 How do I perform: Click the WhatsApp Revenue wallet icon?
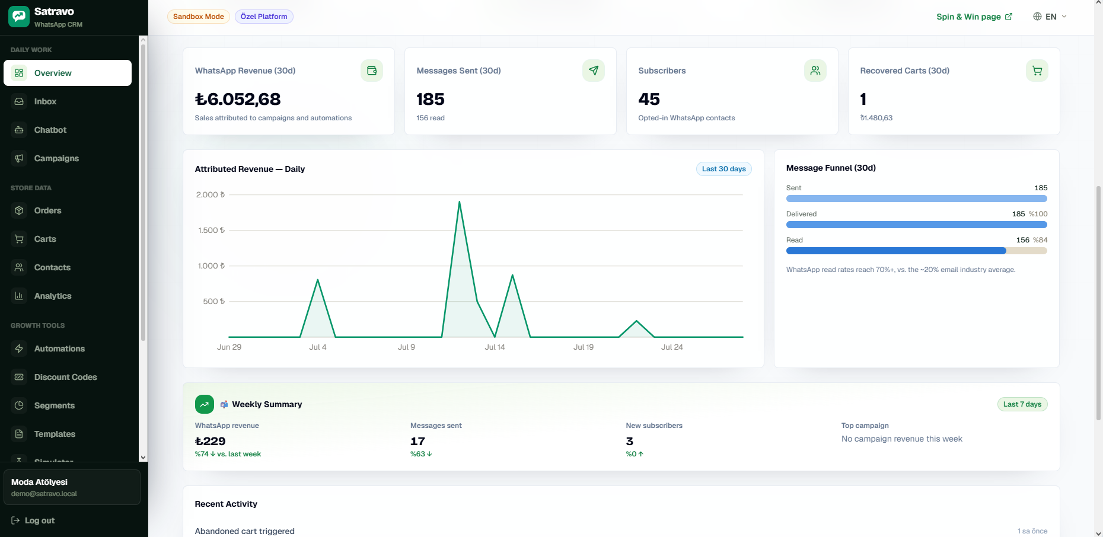click(x=372, y=71)
